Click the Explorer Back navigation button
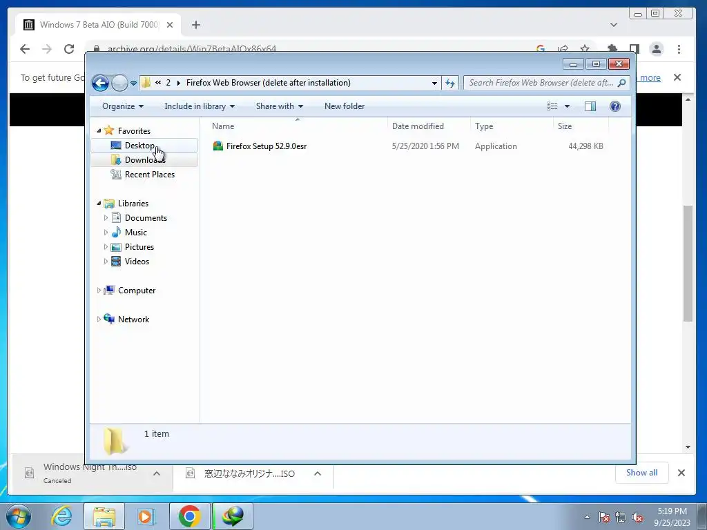707x530 pixels. (x=100, y=83)
